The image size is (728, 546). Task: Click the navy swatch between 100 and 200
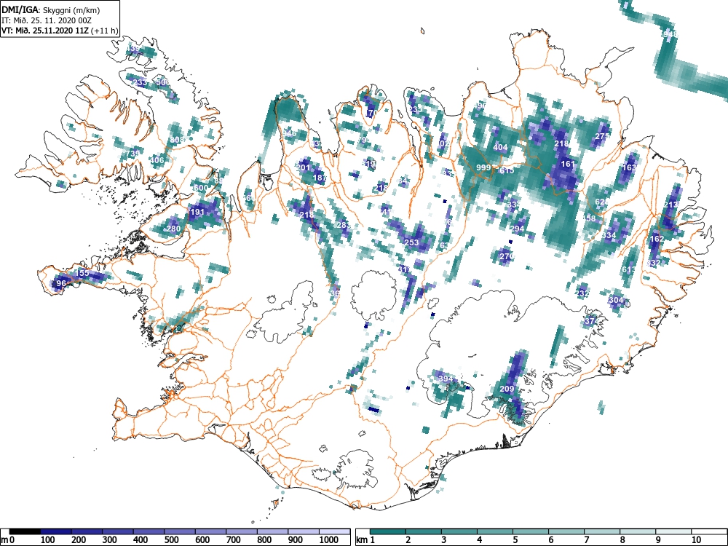(x=56, y=531)
